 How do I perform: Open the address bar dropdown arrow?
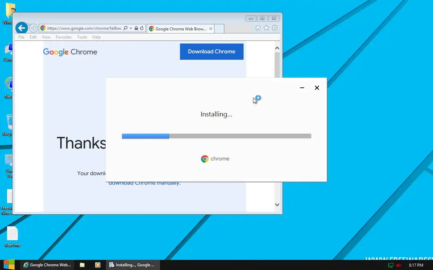point(131,28)
